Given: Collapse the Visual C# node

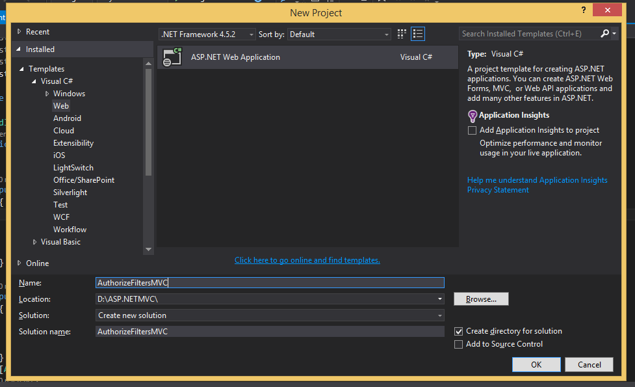Looking at the screenshot, I should [34, 81].
